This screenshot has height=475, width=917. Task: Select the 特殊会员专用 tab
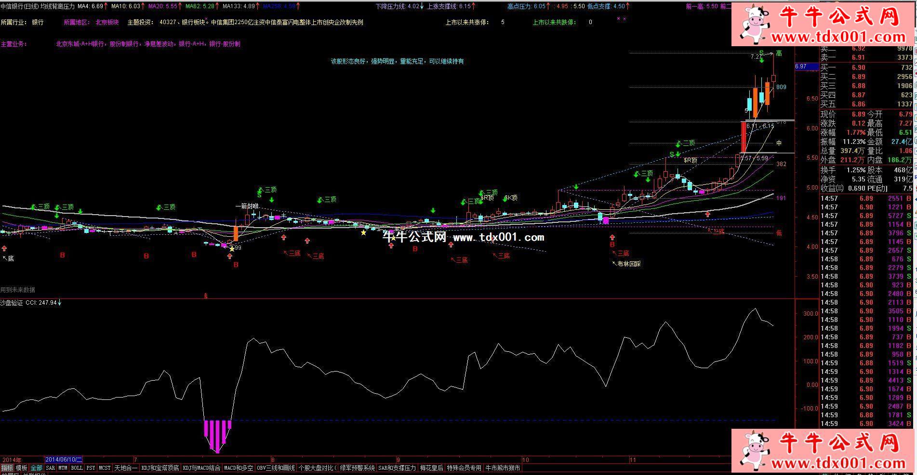[x=464, y=468]
